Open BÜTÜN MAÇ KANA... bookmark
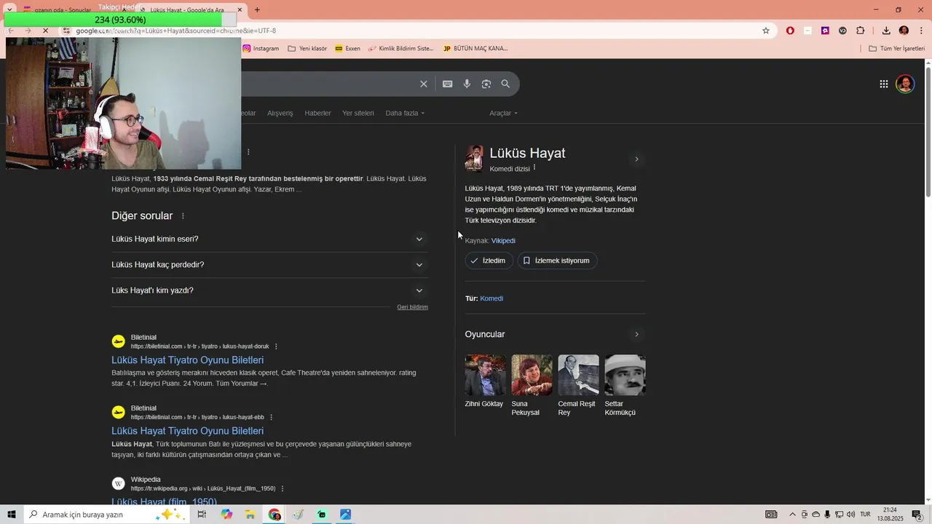The width and height of the screenshot is (932, 524). pos(475,48)
